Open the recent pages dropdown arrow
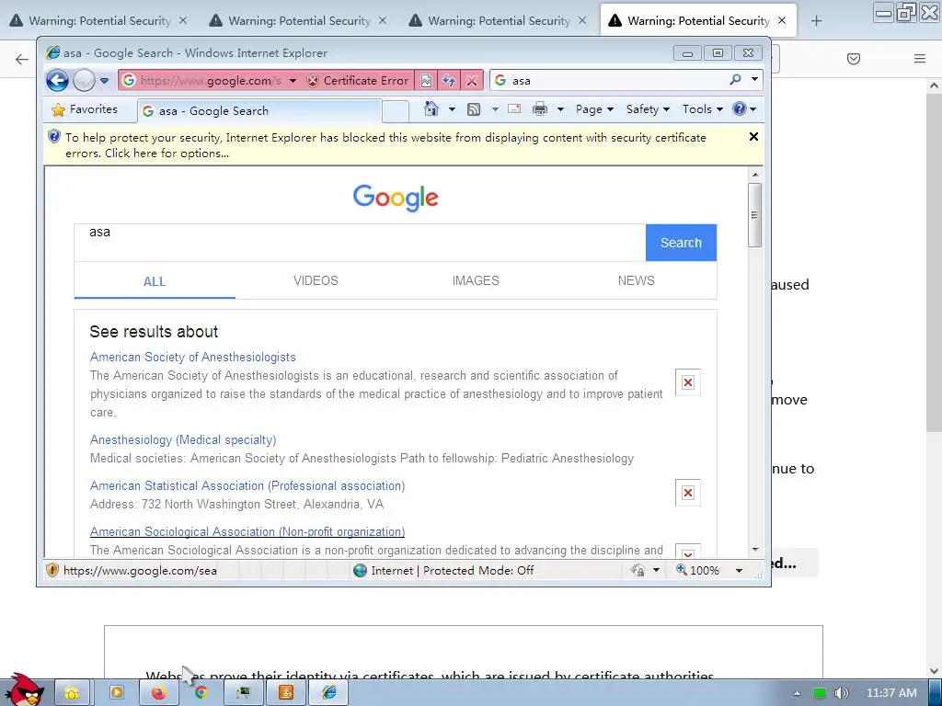942x706 pixels. point(104,81)
